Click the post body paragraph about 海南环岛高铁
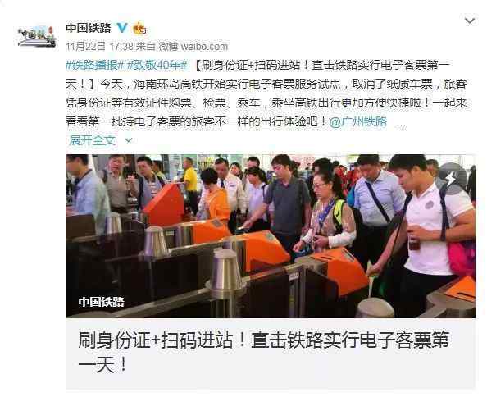This screenshot has height=397, width=487. coord(266,103)
